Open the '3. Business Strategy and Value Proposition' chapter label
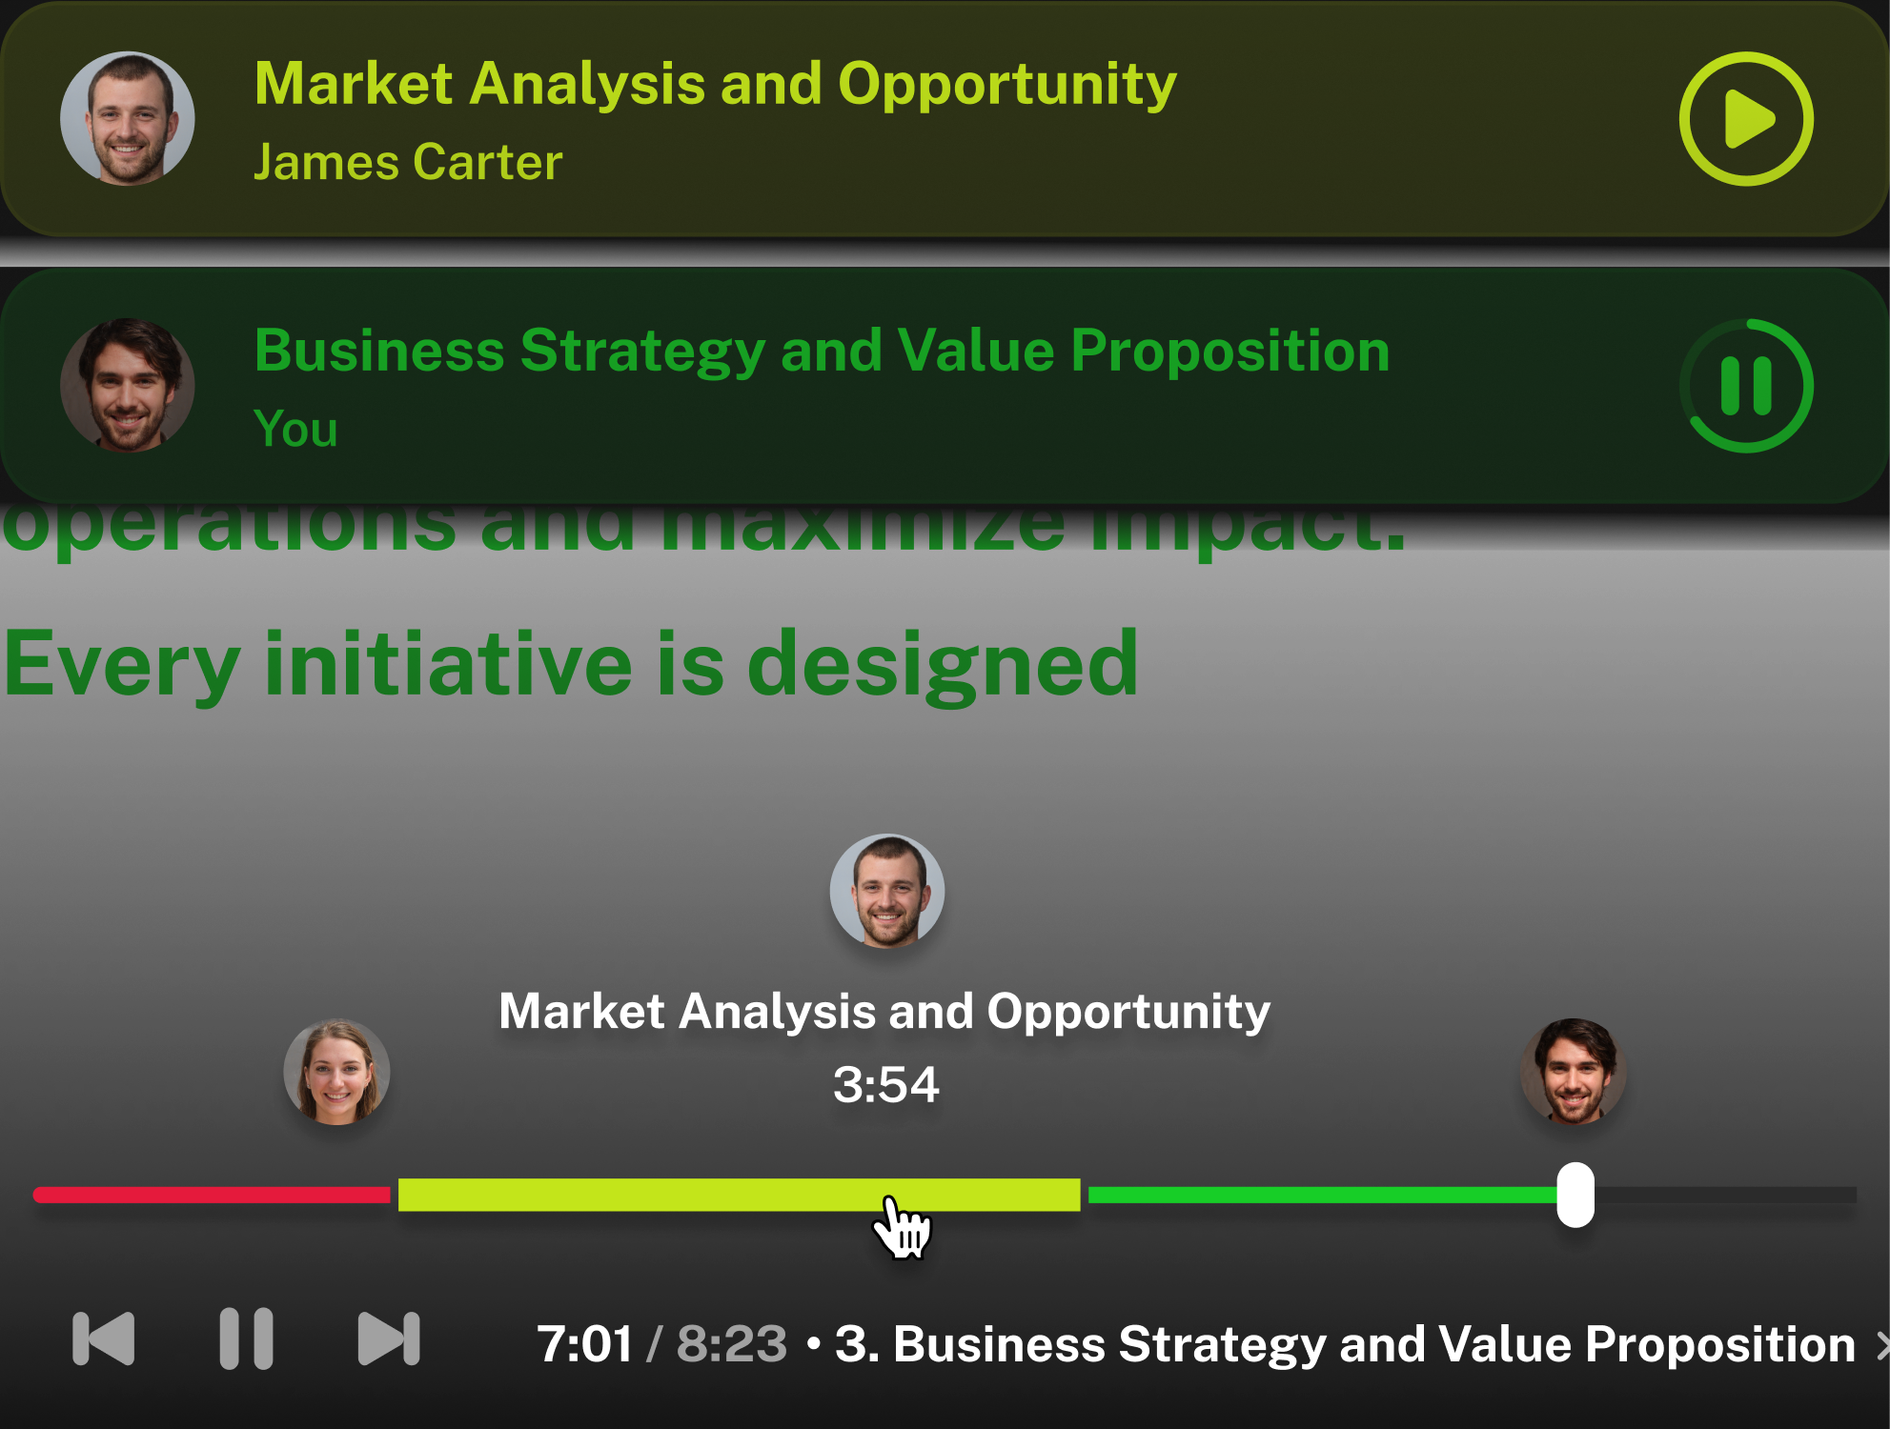 click(1344, 1344)
